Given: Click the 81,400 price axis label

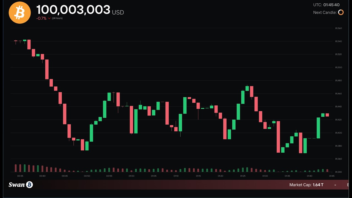Looking at the screenshot, I should pos(338,133).
